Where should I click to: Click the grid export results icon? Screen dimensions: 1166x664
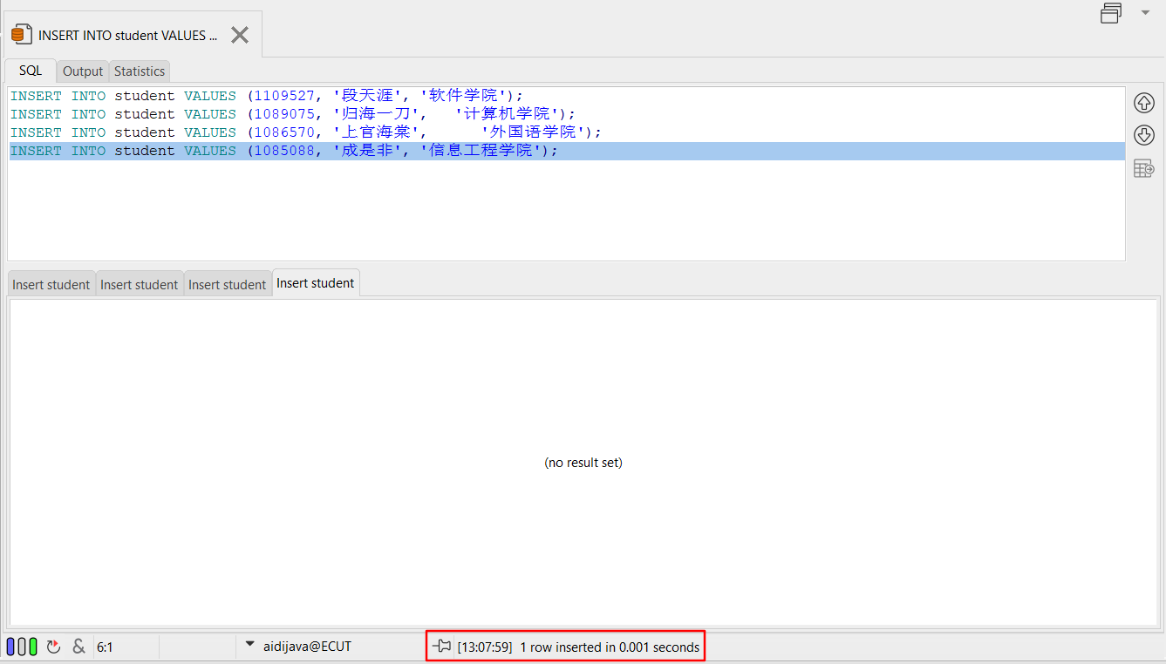point(1143,168)
